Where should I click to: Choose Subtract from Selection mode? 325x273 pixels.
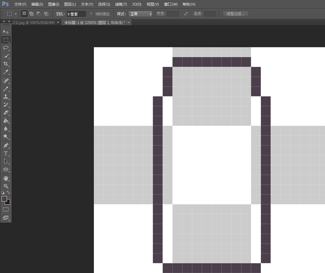pos(39,14)
